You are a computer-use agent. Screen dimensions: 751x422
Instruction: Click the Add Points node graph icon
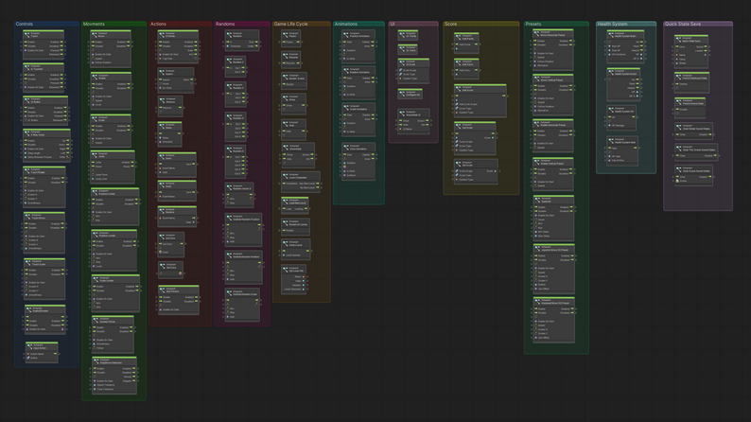459,37
